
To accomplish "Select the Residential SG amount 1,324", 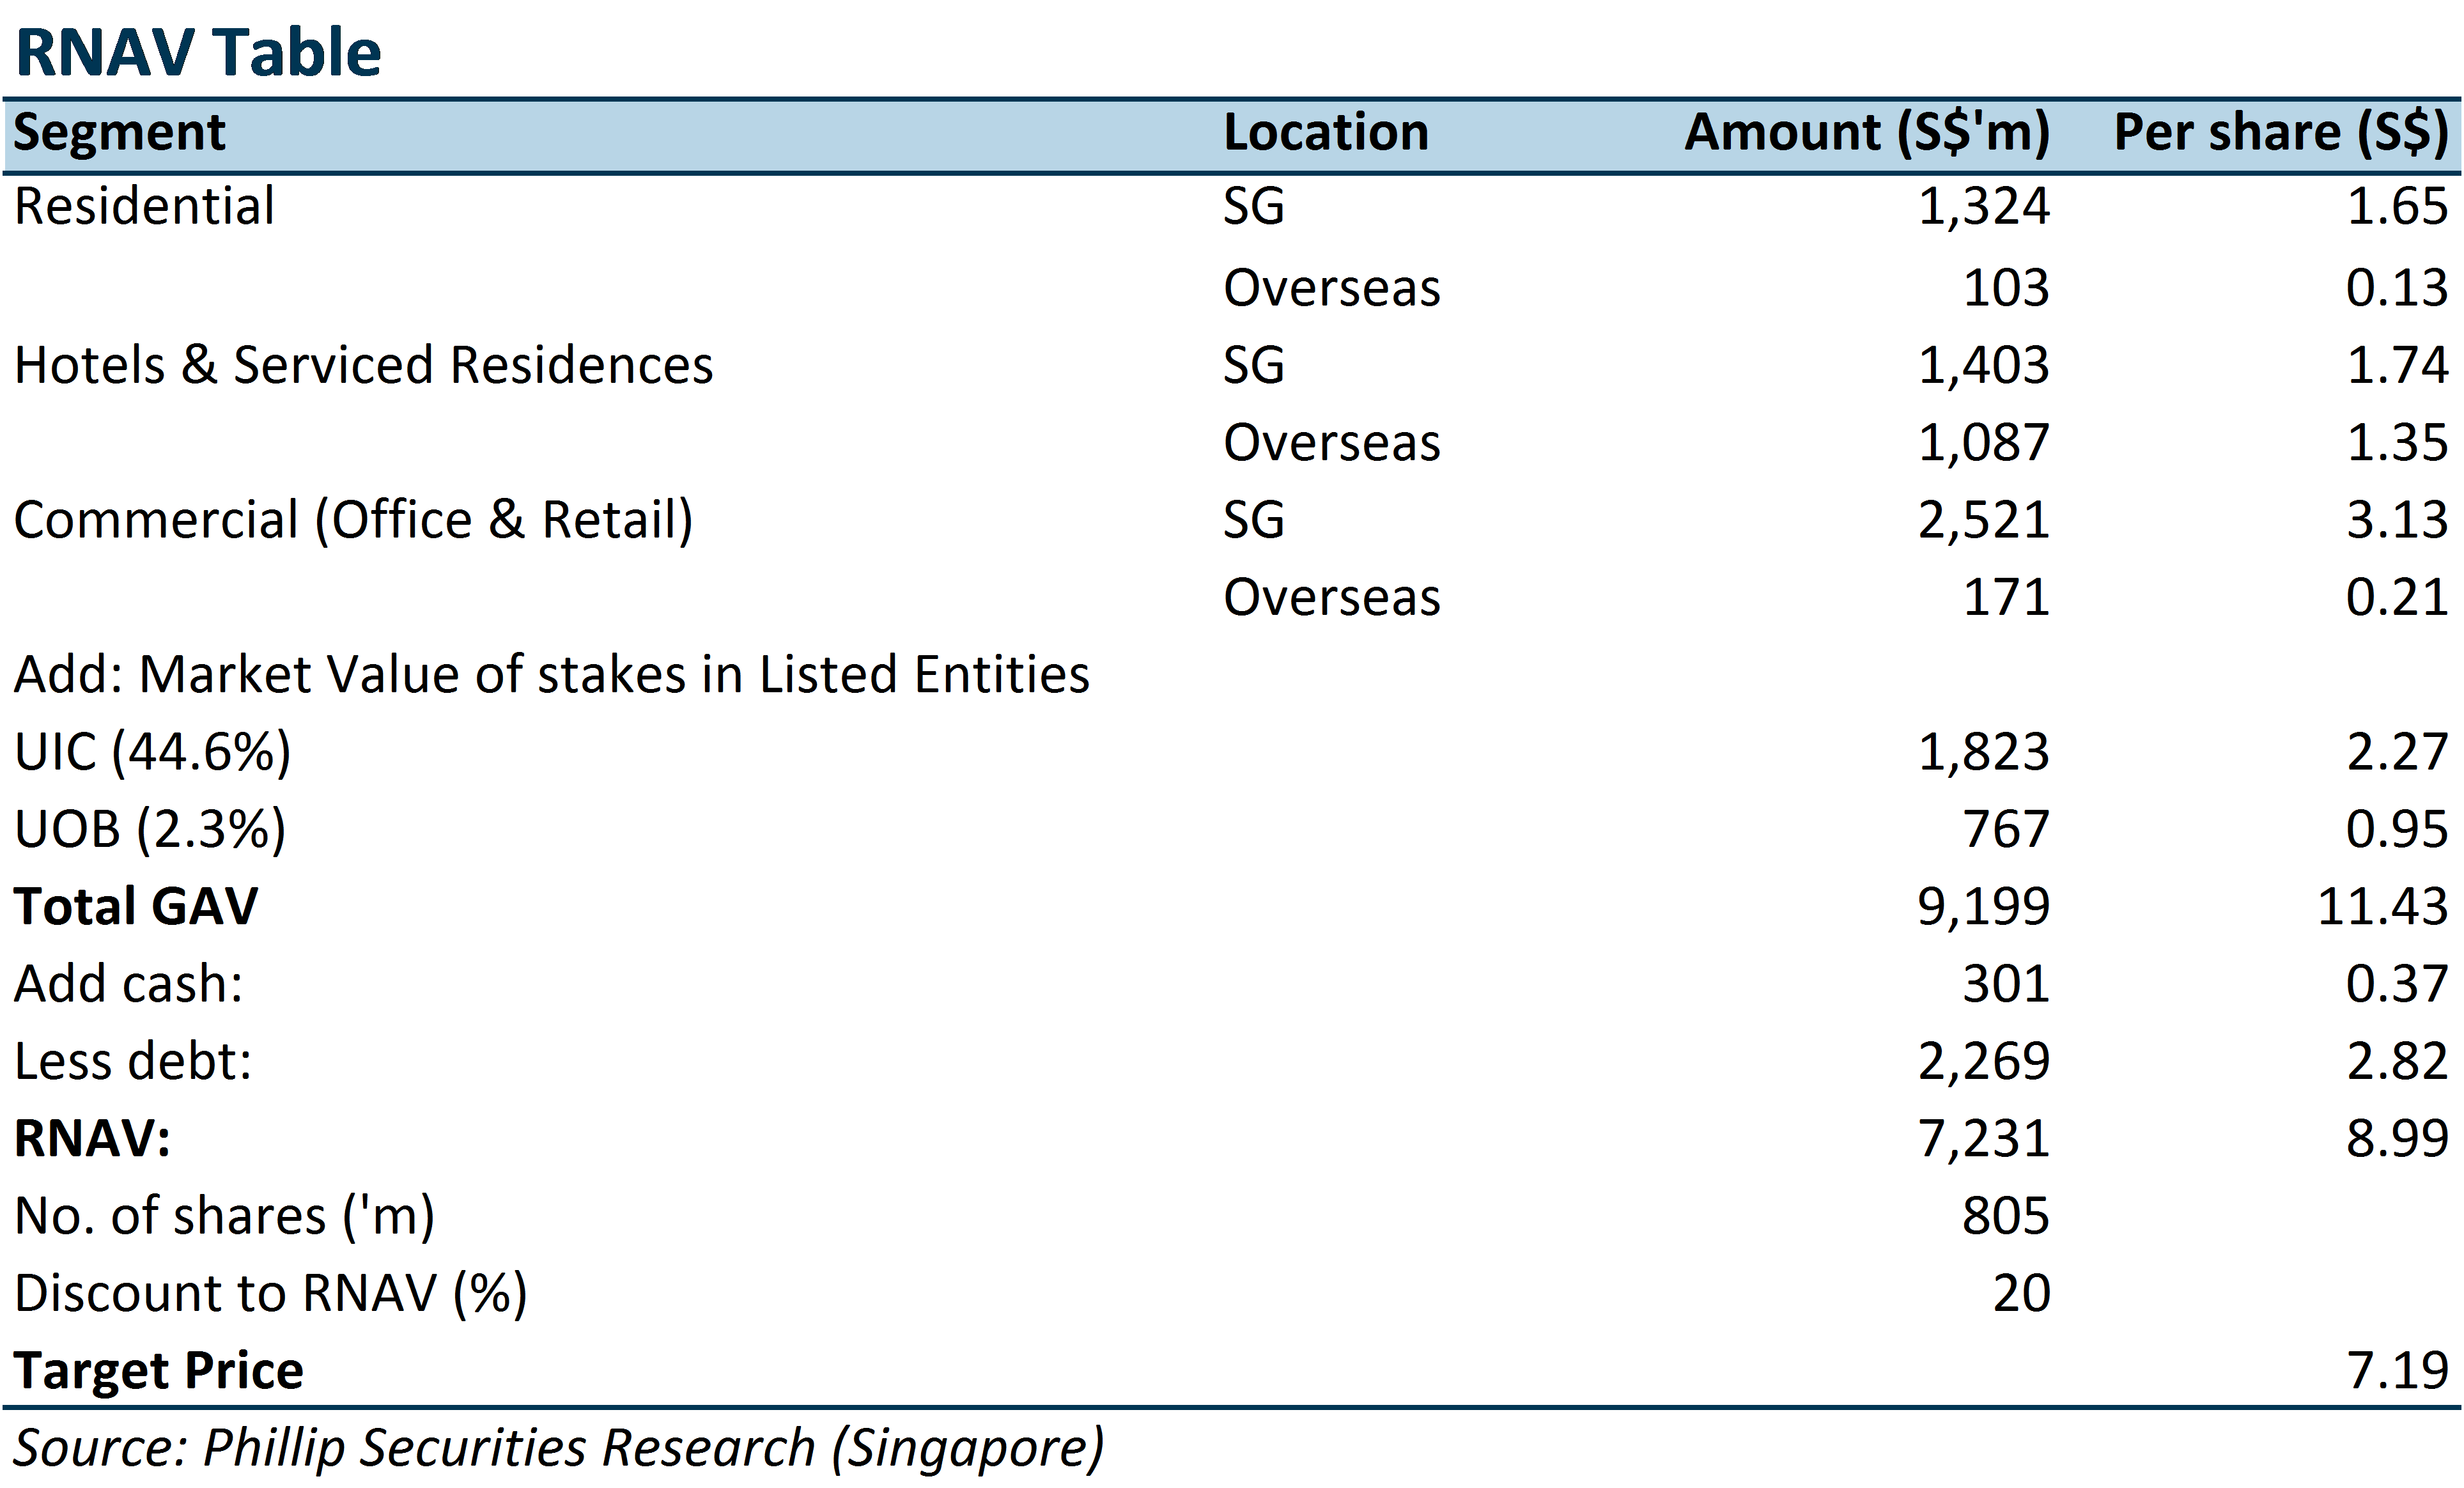I will point(1984,207).
